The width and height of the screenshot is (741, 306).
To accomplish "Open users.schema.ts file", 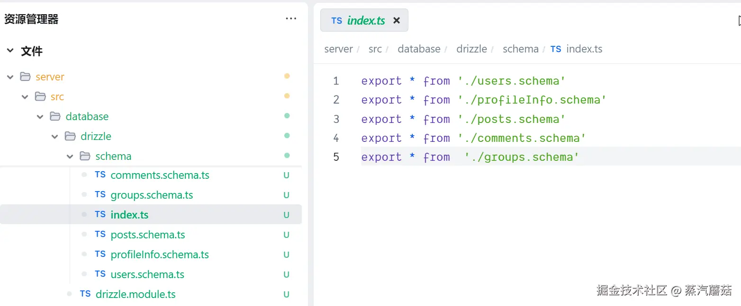I will pyautogui.click(x=147, y=274).
